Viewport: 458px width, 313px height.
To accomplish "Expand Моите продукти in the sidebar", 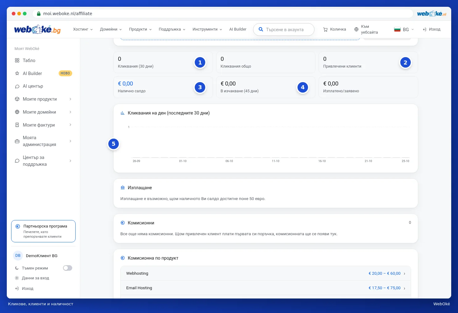I will pyautogui.click(x=43, y=99).
